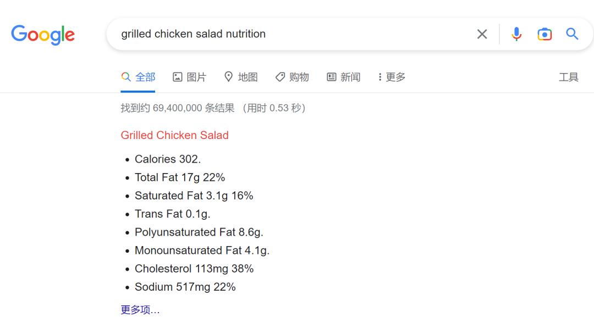
Task: Click the map pin icon beside 地图
Action: (x=229, y=76)
